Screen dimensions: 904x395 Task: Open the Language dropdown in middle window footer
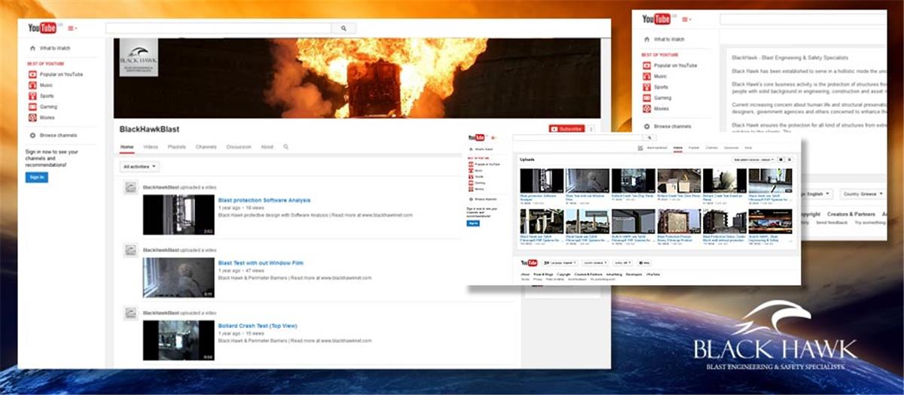coord(560,263)
